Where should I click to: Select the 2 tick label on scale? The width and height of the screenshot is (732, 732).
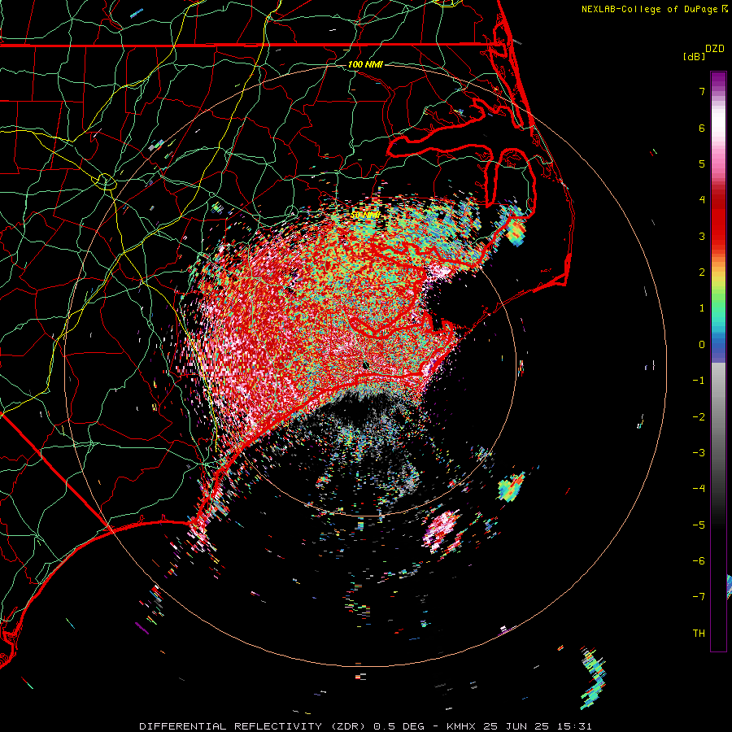pyautogui.click(x=702, y=272)
